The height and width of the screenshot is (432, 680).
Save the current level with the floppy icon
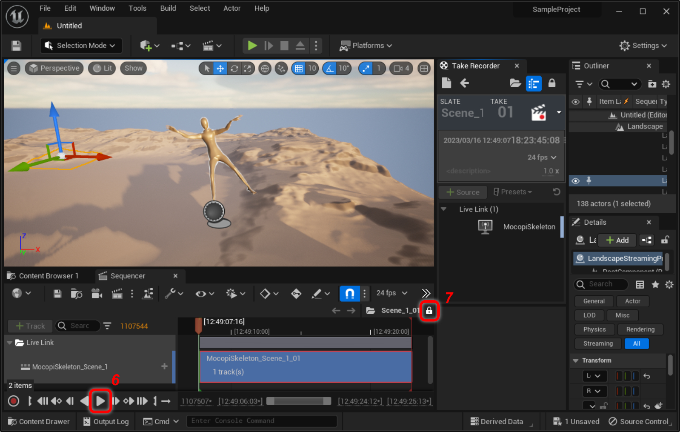(16, 45)
